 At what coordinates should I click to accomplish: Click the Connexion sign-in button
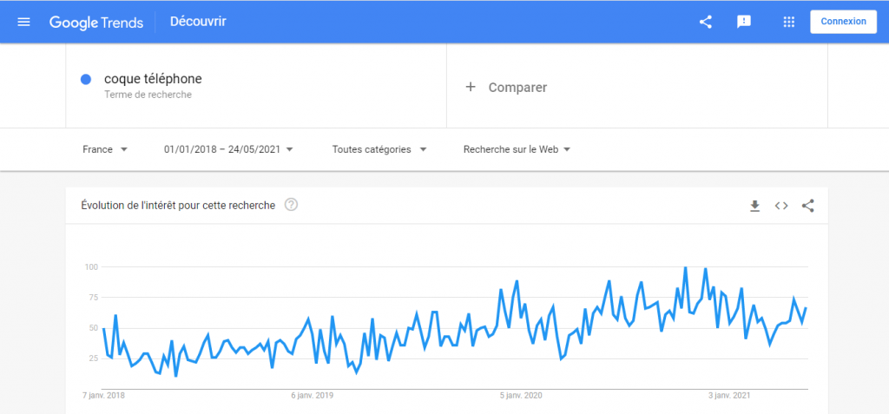coord(843,22)
